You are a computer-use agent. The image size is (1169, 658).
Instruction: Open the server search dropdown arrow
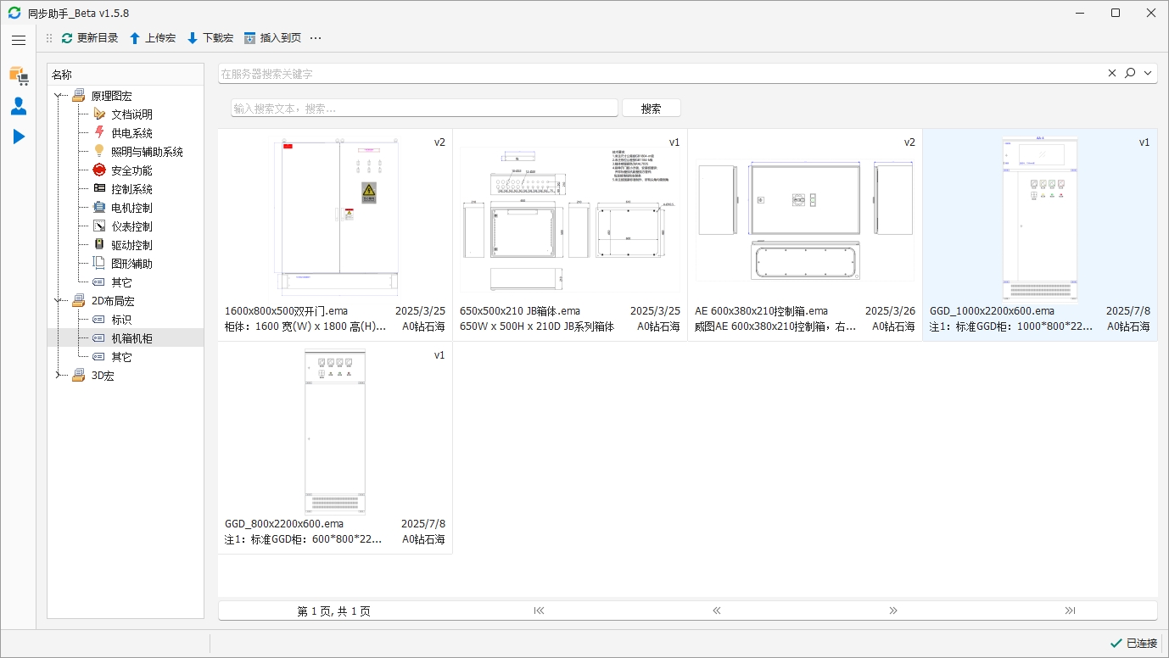tap(1148, 74)
